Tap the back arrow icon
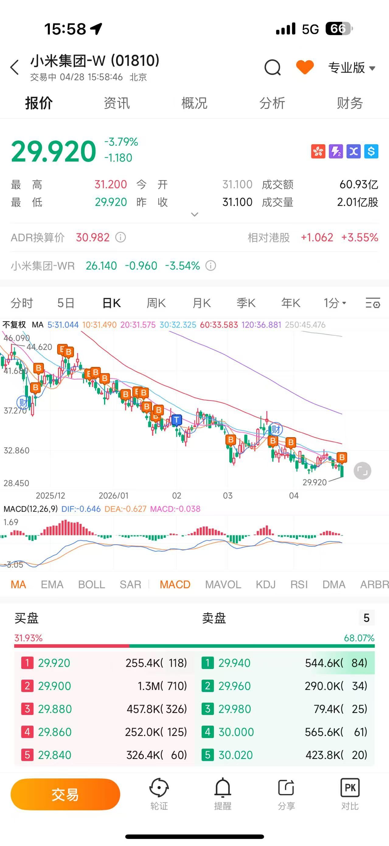389x846 pixels. pyautogui.click(x=15, y=68)
